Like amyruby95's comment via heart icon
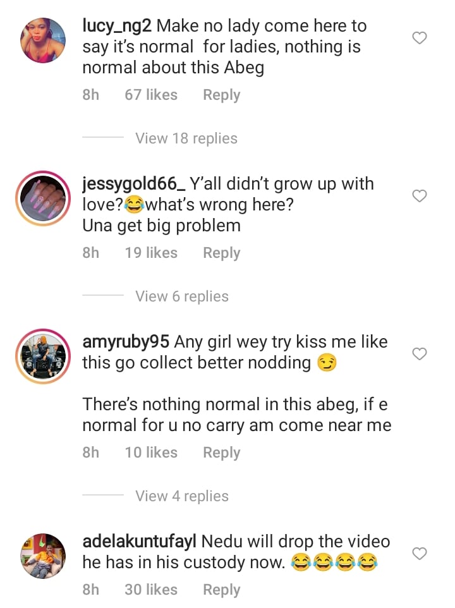This screenshot has width=455, height=608. [x=420, y=354]
